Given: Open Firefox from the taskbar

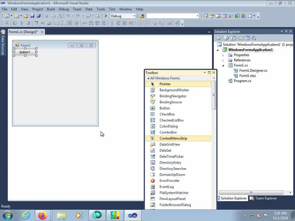Looking at the screenshot, I should 43,215.
